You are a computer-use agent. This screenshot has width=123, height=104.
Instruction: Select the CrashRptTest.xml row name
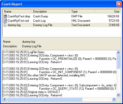click(18, 21)
